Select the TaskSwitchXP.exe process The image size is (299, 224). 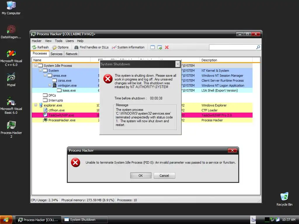click(x=142, y=115)
